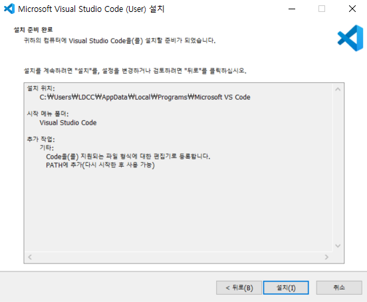The height and width of the screenshot is (302, 367).
Task: Click the 설치(I) install button
Action: click(x=286, y=287)
